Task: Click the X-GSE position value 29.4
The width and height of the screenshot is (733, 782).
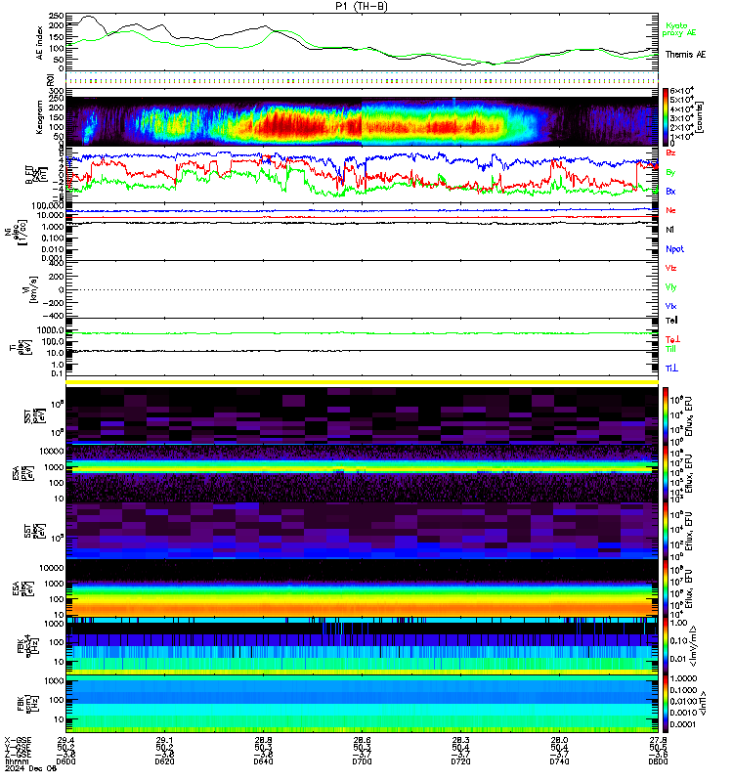Action: click(65, 740)
